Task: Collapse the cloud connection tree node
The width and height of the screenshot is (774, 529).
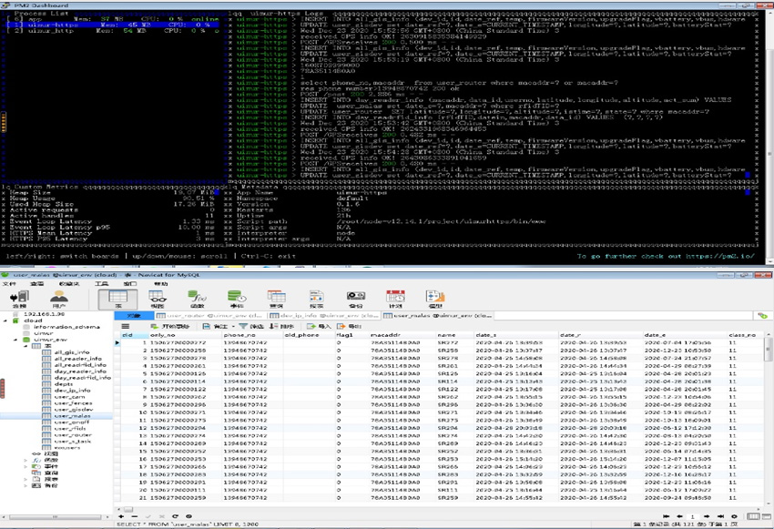Action: pos(5,320)
